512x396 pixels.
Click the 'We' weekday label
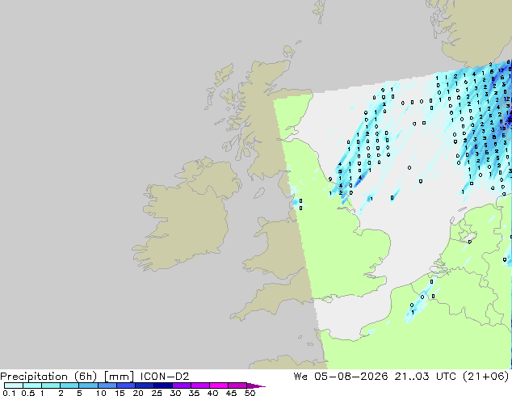tap(300, 377)
